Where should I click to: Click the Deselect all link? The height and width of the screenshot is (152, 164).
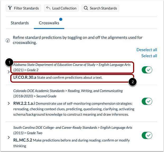(x=147, y=50)
